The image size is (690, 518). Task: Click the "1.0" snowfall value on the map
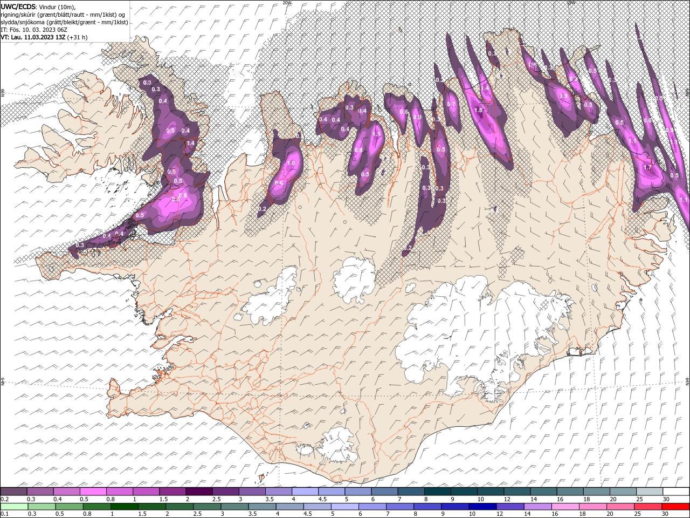pyautogui.click(x=292, y=163)
